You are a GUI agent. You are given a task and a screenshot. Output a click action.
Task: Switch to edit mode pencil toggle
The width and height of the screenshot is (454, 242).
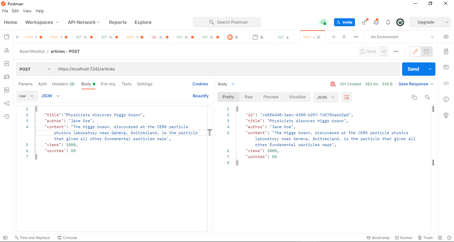tap(415, 51)
